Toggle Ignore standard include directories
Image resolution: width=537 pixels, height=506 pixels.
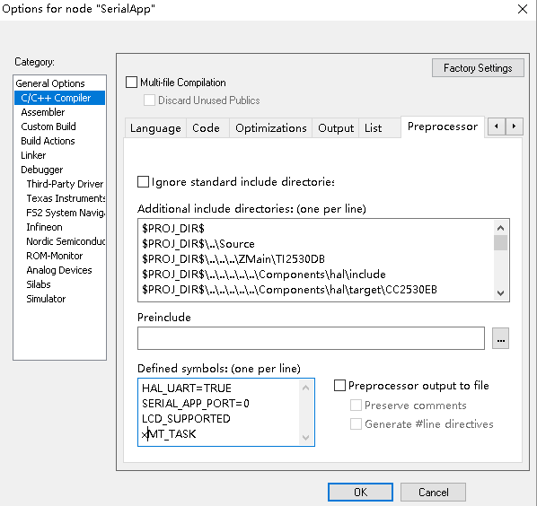143,181
